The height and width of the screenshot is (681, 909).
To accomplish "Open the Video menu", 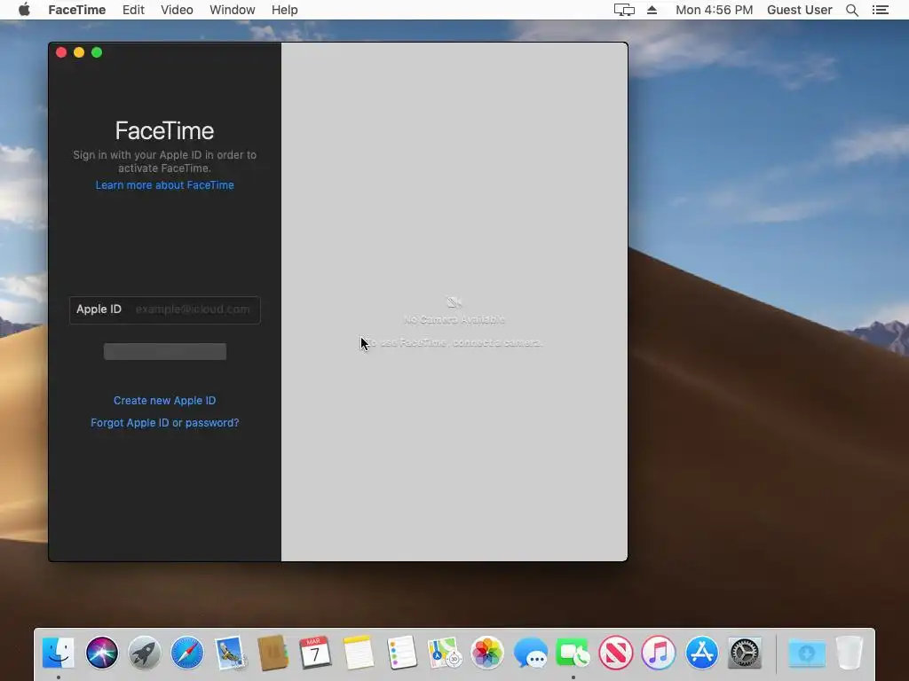I will (x=177, y=10).
